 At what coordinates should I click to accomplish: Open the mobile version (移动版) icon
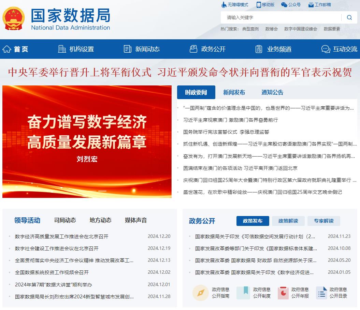click(259, 5)
